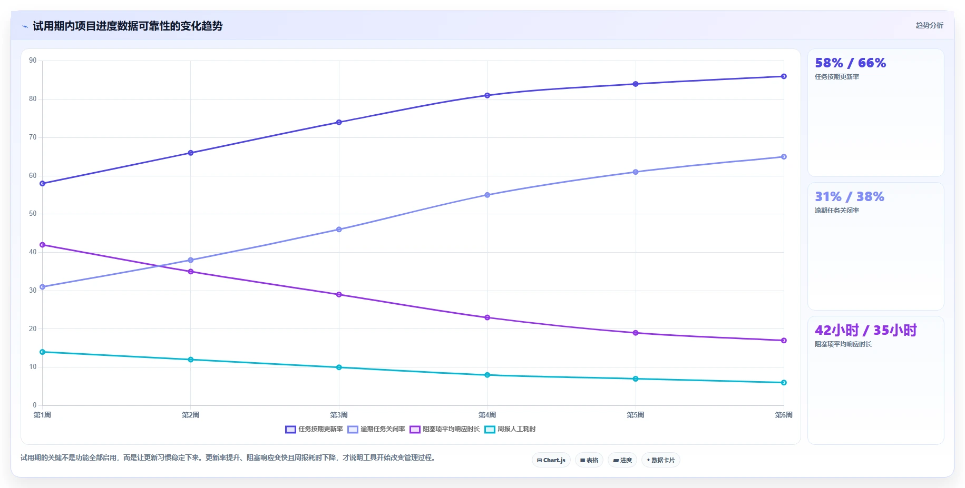The height and width of the screenshot is (488, 965).
Task: Select 逾期任务关闭率 point at 第1周 (31)
Action: click(x=43, y=287)
